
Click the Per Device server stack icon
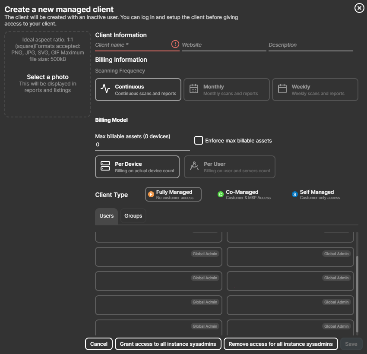(105, 166)
